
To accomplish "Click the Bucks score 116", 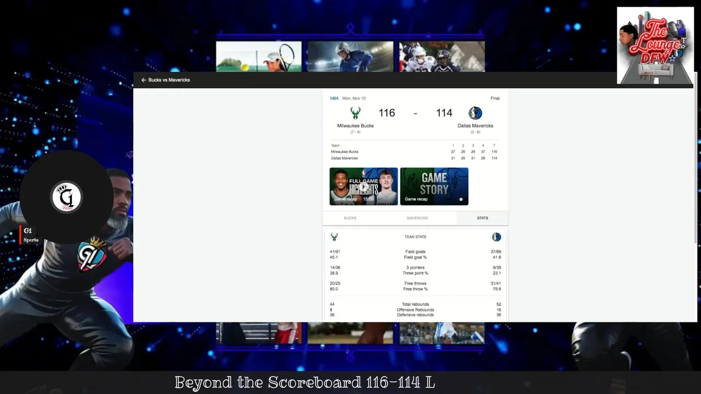I will pyautogui.click(x=387, y=113).
